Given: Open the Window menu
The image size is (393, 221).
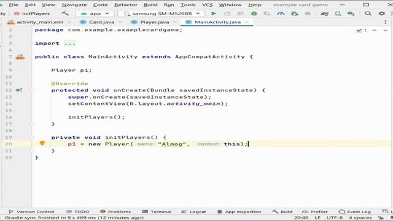Looking at the screenshot, I should coord(230,5).
